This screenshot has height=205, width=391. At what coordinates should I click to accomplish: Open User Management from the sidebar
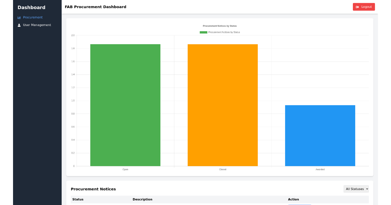(x=36, y=25)
